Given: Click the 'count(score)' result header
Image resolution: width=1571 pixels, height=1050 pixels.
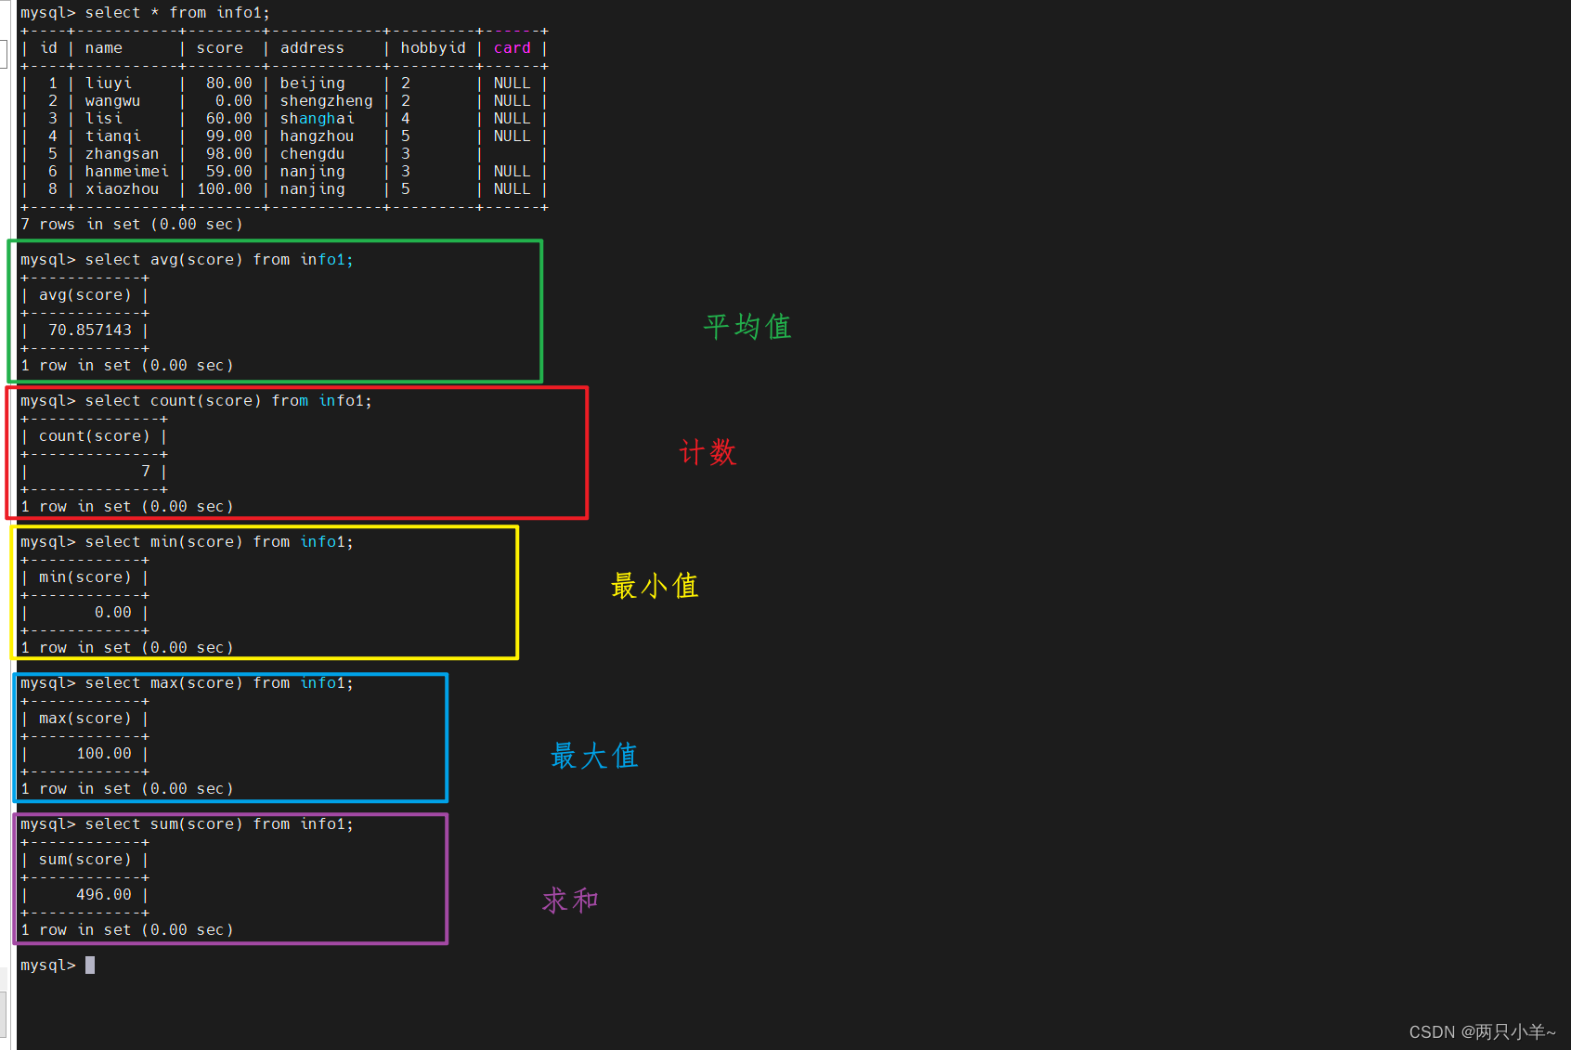Looking at the screenshot, I should tap(94, 436).
